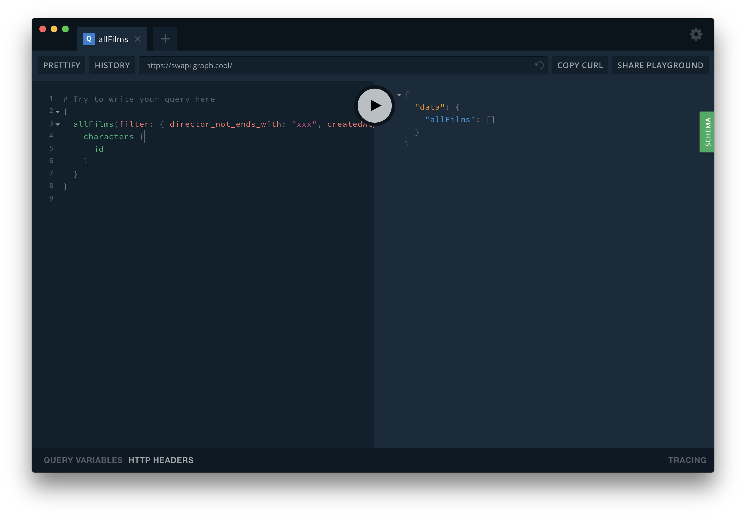
Task: Click the "xxx" string value in the query
Action: 304,124
